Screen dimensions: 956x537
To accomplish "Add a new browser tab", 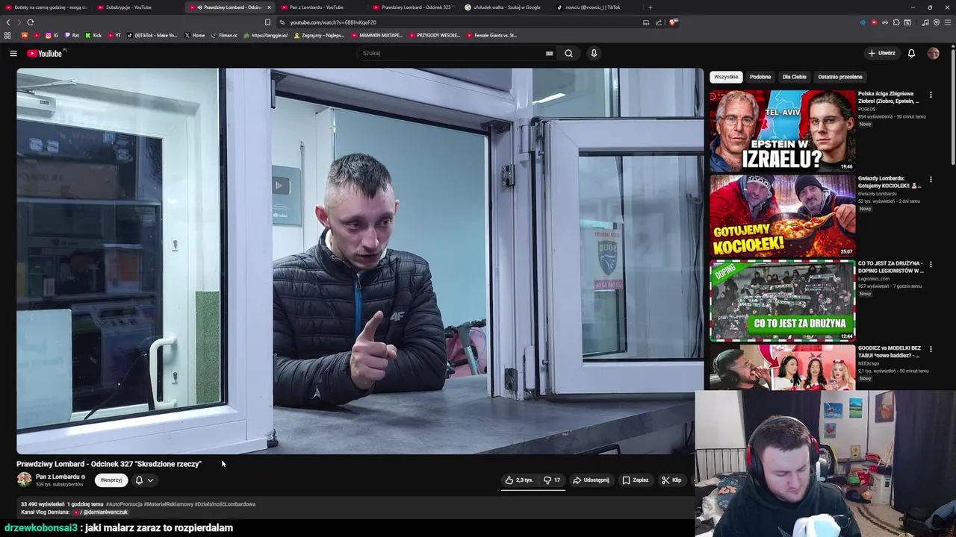I will point(650,7).
